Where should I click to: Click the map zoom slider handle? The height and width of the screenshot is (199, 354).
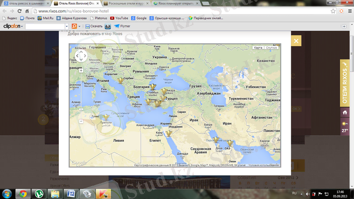(81, 109)
